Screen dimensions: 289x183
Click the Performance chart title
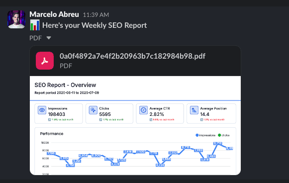(x=52, y=134)
